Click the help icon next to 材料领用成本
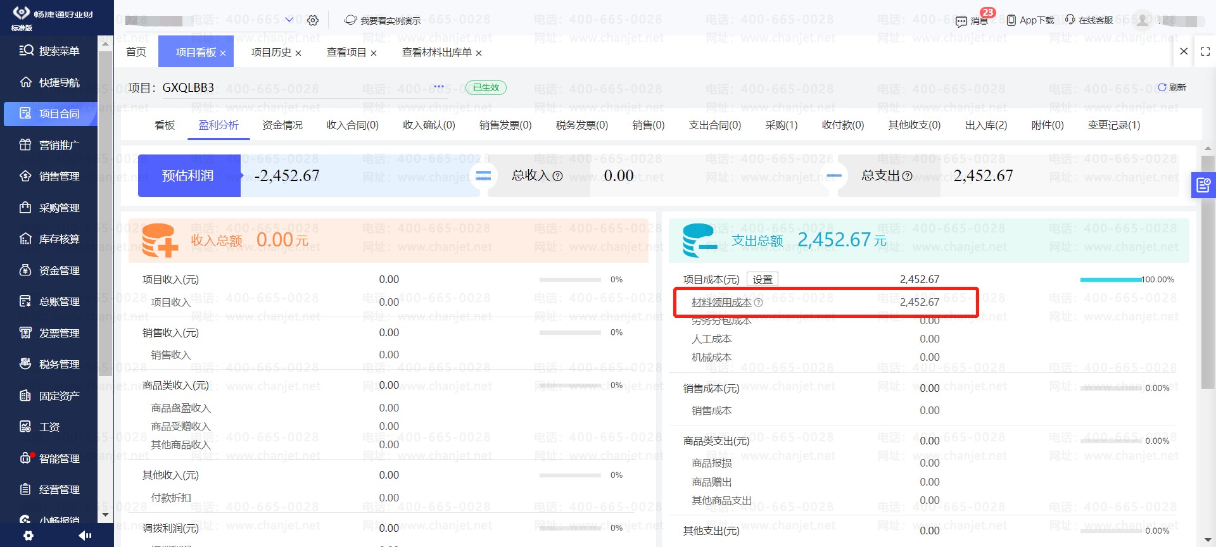 coord(759,303)
